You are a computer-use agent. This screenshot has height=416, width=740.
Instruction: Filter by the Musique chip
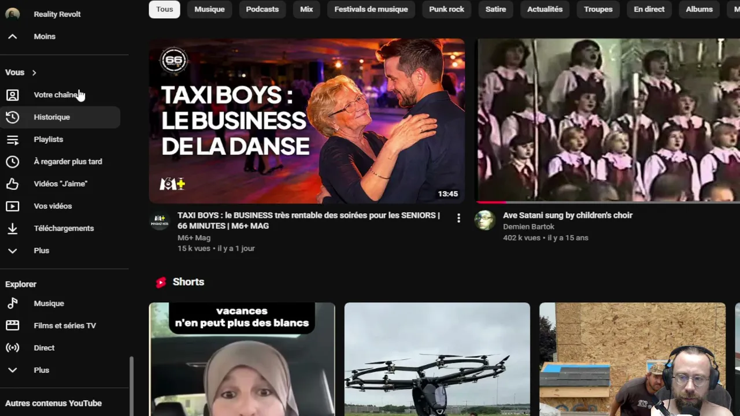click(x=209, y=9)
